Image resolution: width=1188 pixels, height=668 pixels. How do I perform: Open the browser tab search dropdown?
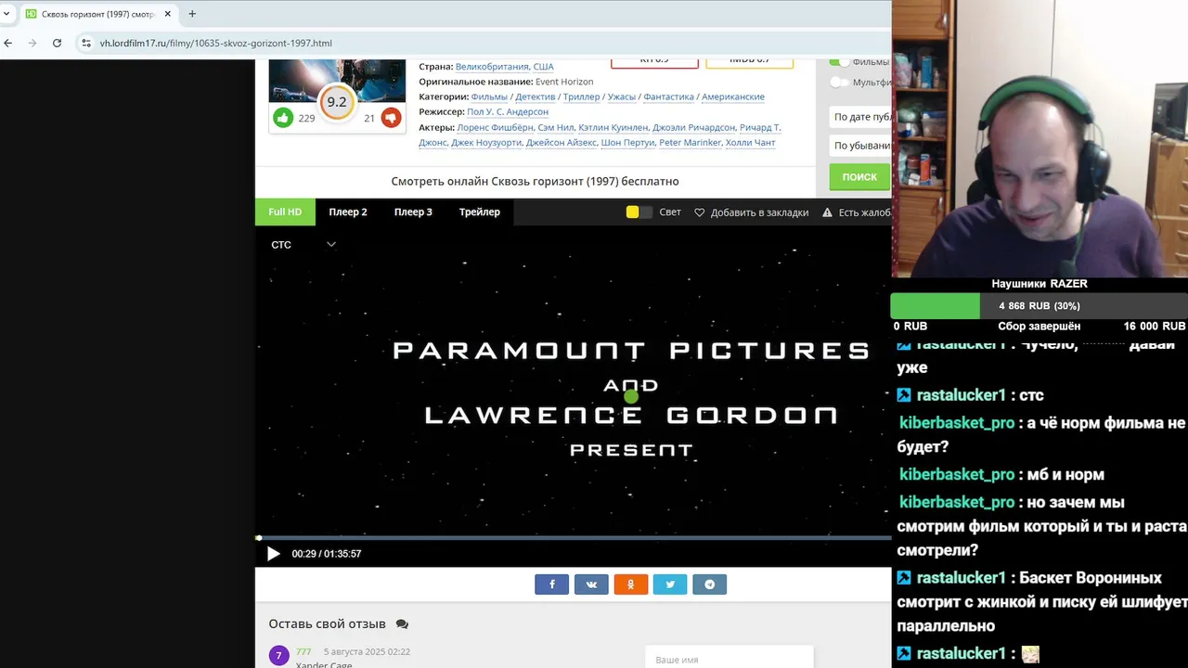[x=6, y=14]
